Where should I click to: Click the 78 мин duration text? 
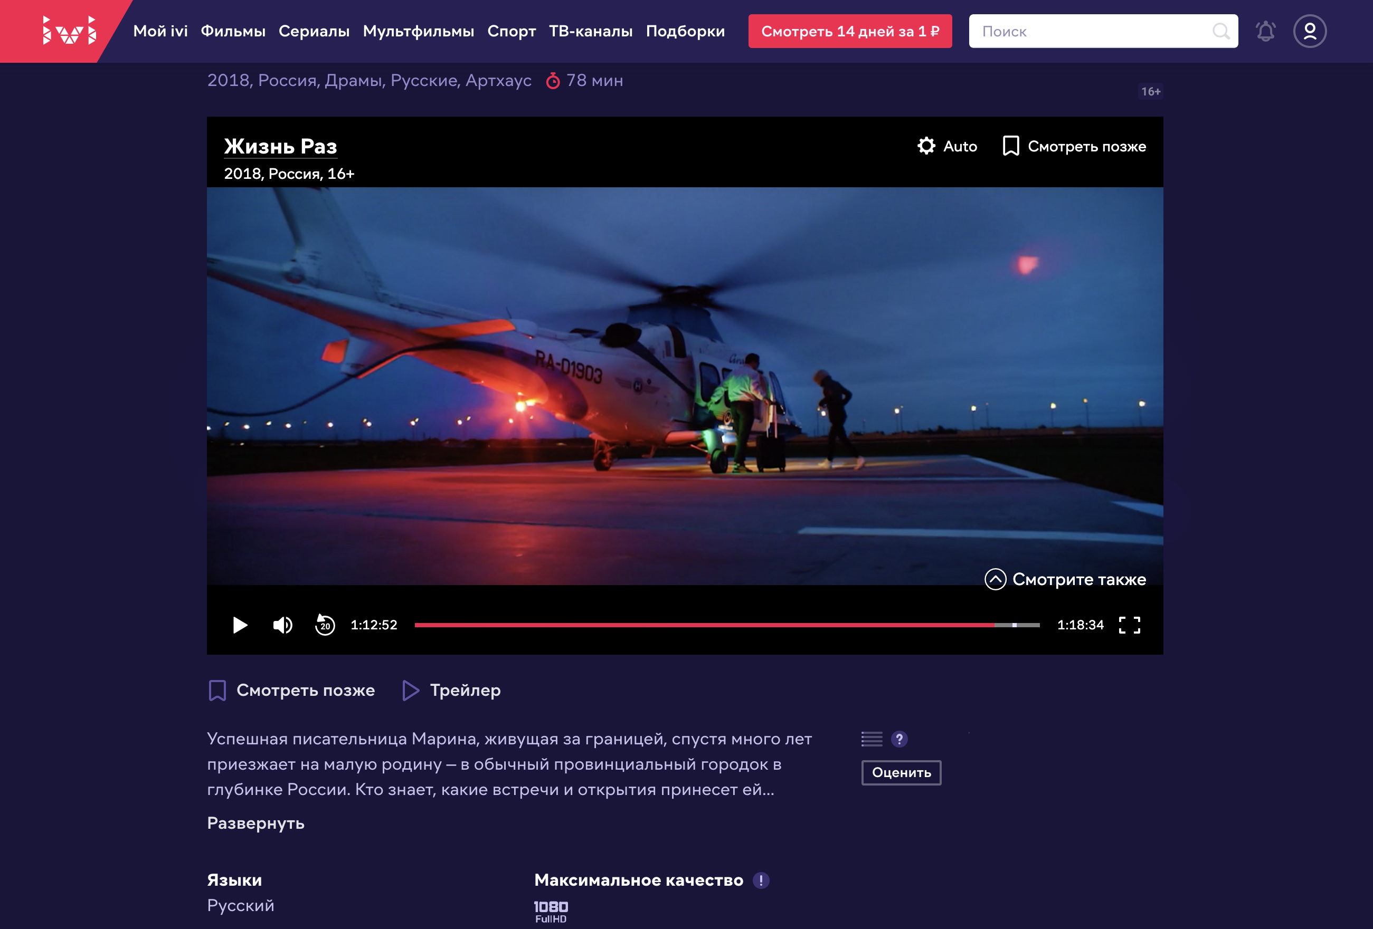[594, 80]
